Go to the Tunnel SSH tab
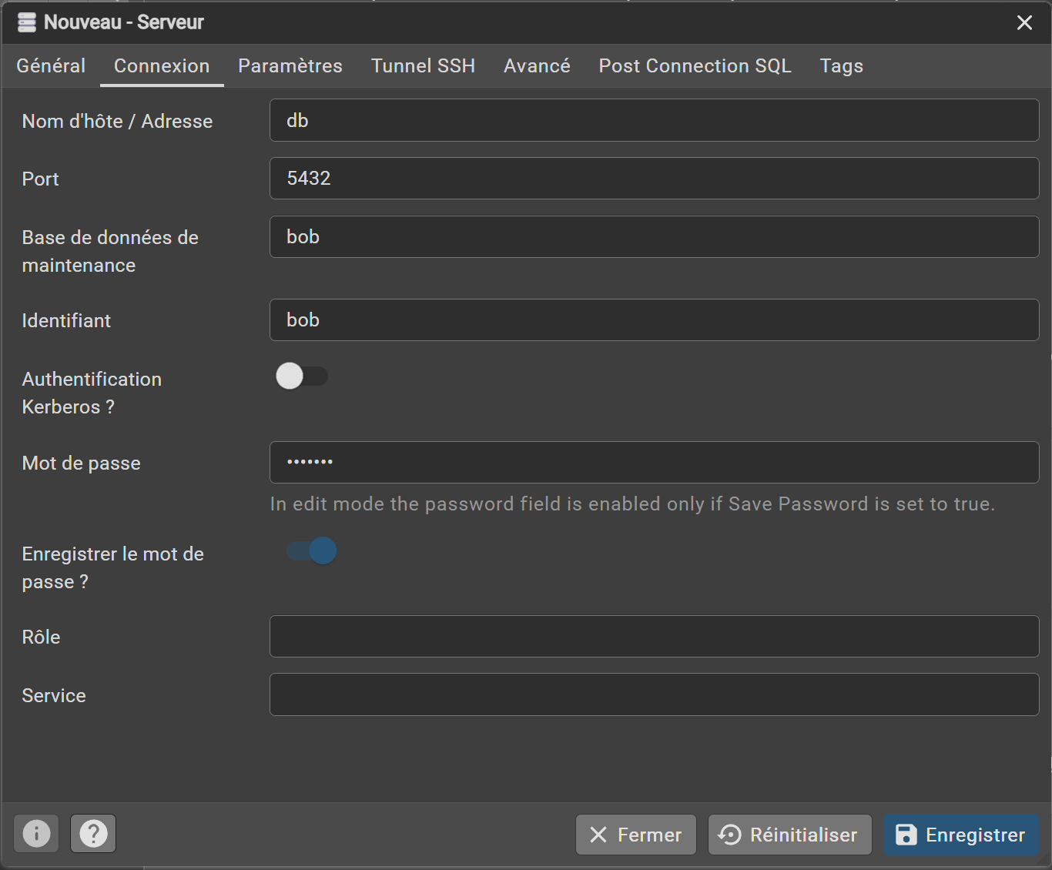 (423, 66)
